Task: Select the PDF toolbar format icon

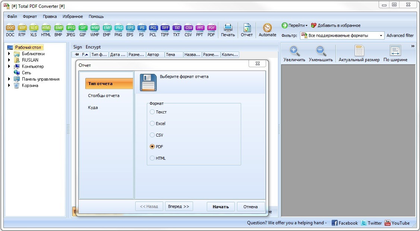Action: coord(212,30)
